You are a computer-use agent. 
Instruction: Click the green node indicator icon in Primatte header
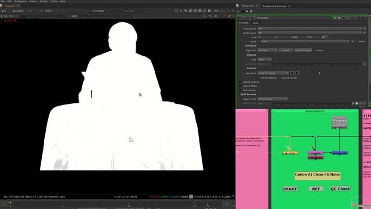[x=334, y=18]
